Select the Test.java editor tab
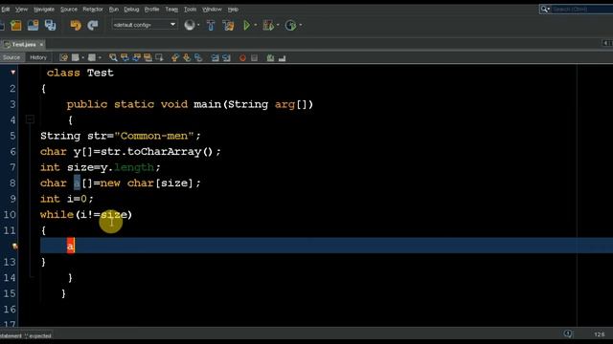The width and height of the screenshot is (613, 344). [23, 45]
